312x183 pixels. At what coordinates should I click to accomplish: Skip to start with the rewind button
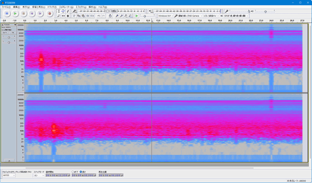click(32, 14)
